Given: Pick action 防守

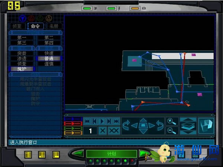Looking at the screenshot, I should pyautogui.click(x=36, y=104).
